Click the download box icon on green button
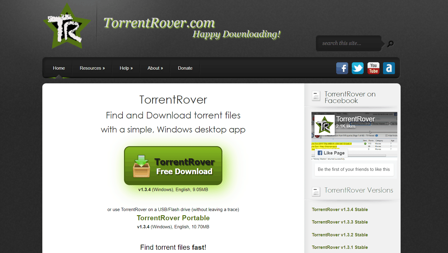The image size is (448, 253). click(141, 166)
